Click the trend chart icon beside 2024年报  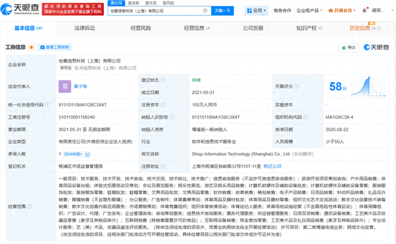click(88, 154)
